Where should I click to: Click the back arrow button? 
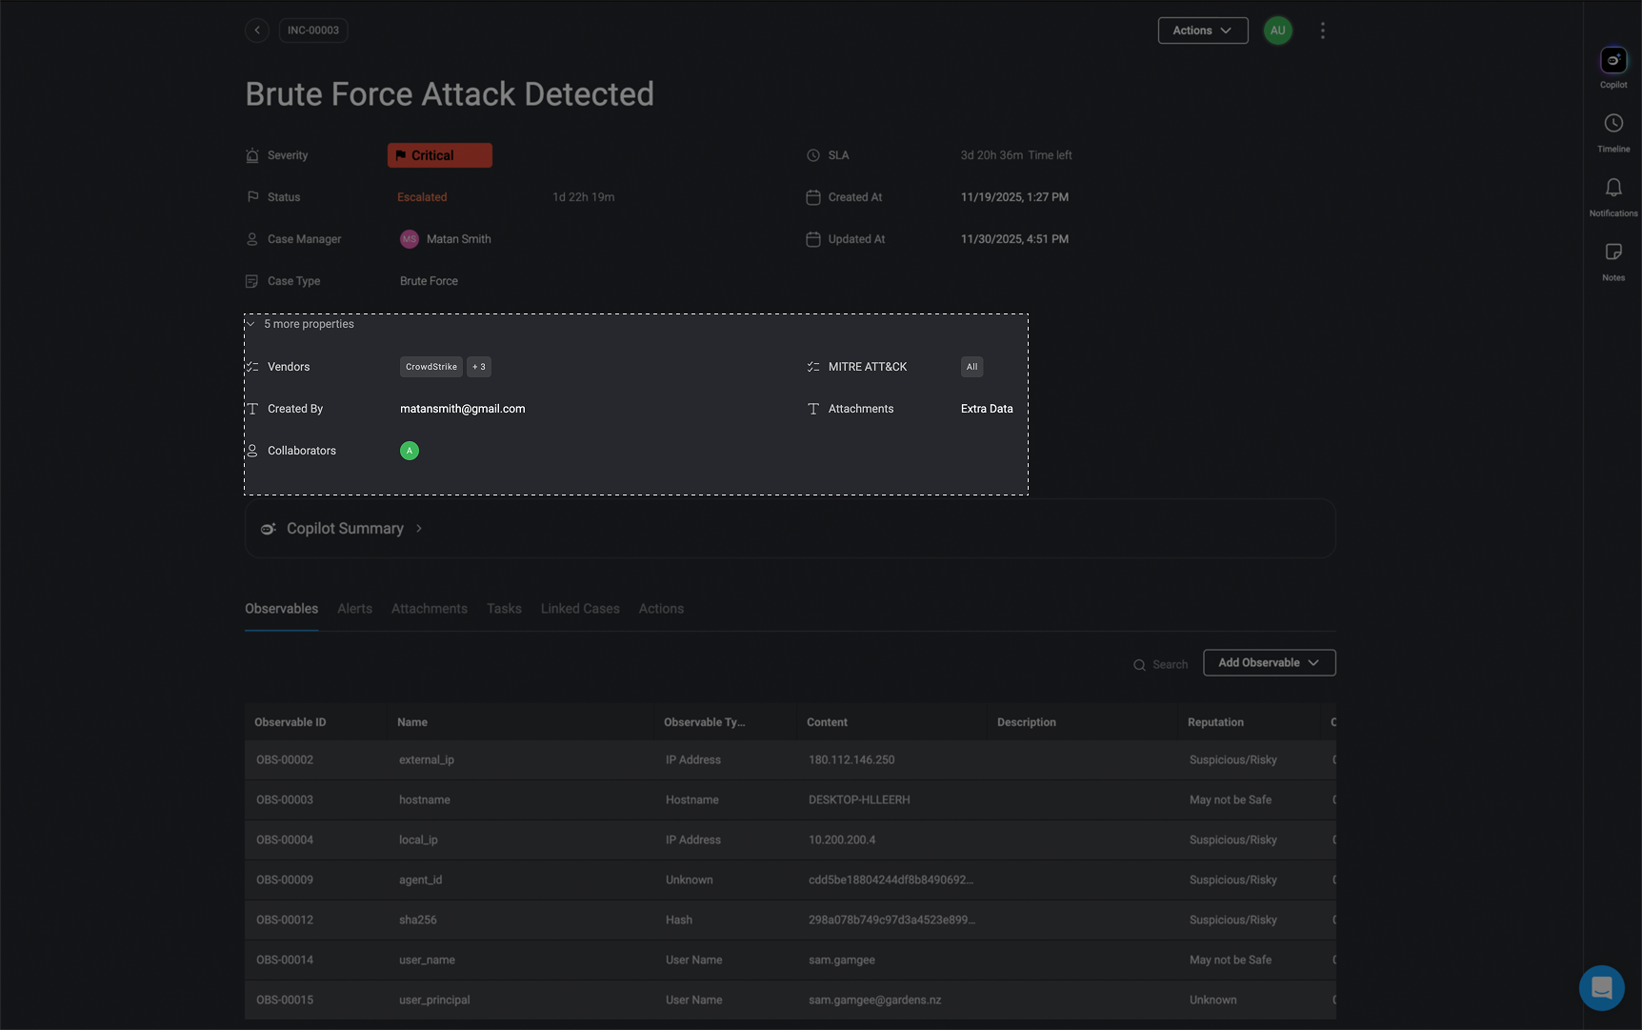point(257,30)
